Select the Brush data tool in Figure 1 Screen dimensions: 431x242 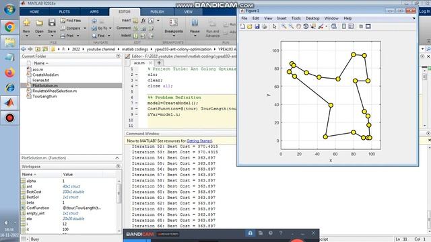click(x=321, y=26)
